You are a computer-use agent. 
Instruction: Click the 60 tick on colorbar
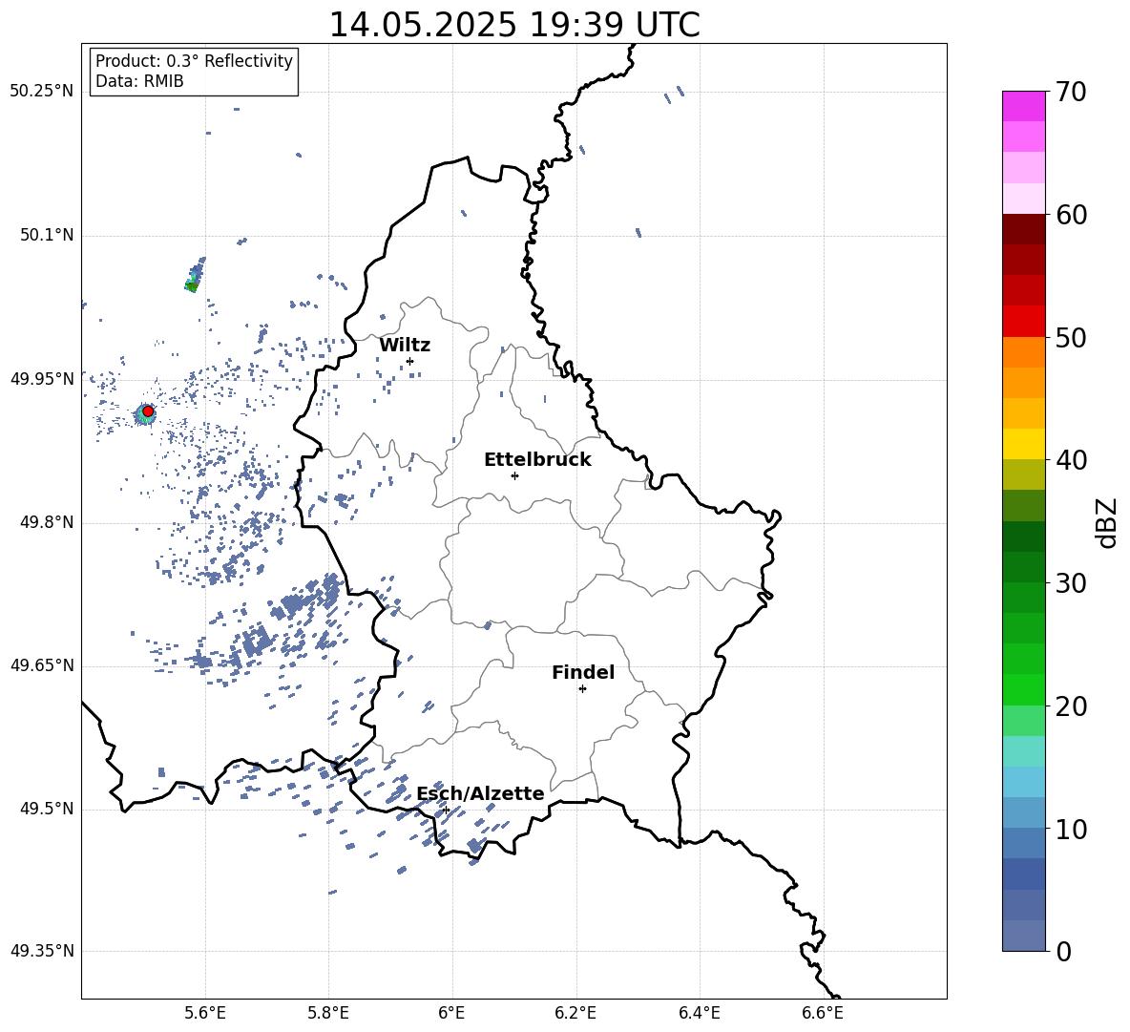[x=1071, y=215]
